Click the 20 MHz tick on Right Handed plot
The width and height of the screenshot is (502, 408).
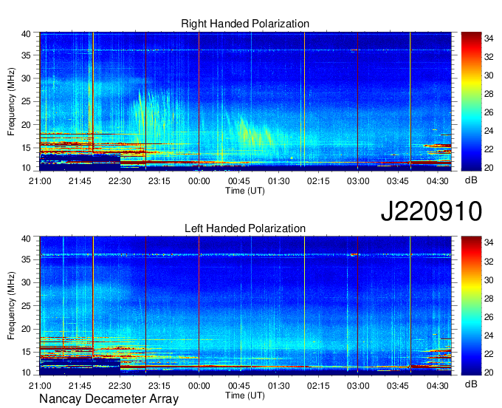26,125
